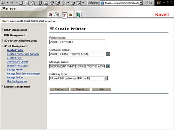Open the Manage Print Service Manager link
Screen dimensions: 174x130
tap(23, 73)
